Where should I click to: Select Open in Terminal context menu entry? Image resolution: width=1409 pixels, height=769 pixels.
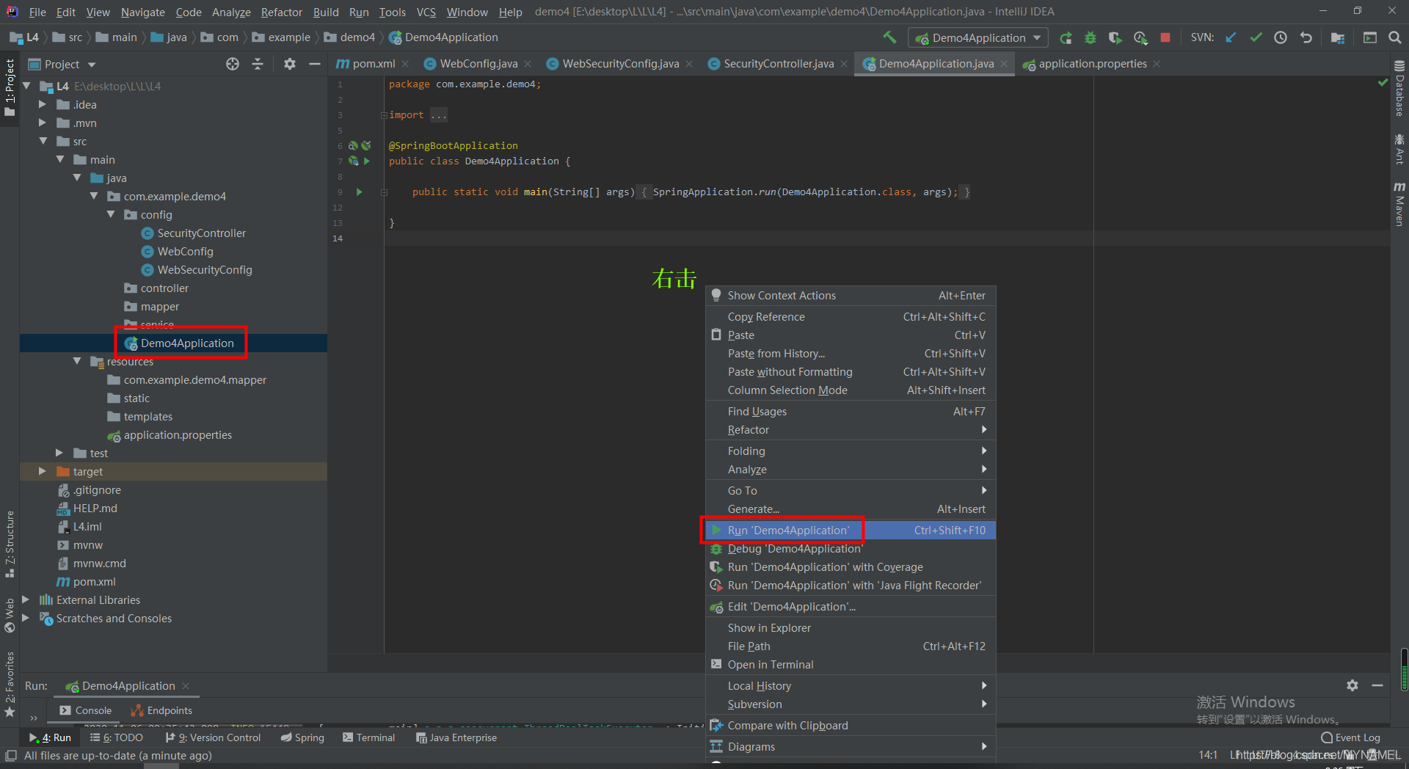pyautogui.click(x=851, y=665)
